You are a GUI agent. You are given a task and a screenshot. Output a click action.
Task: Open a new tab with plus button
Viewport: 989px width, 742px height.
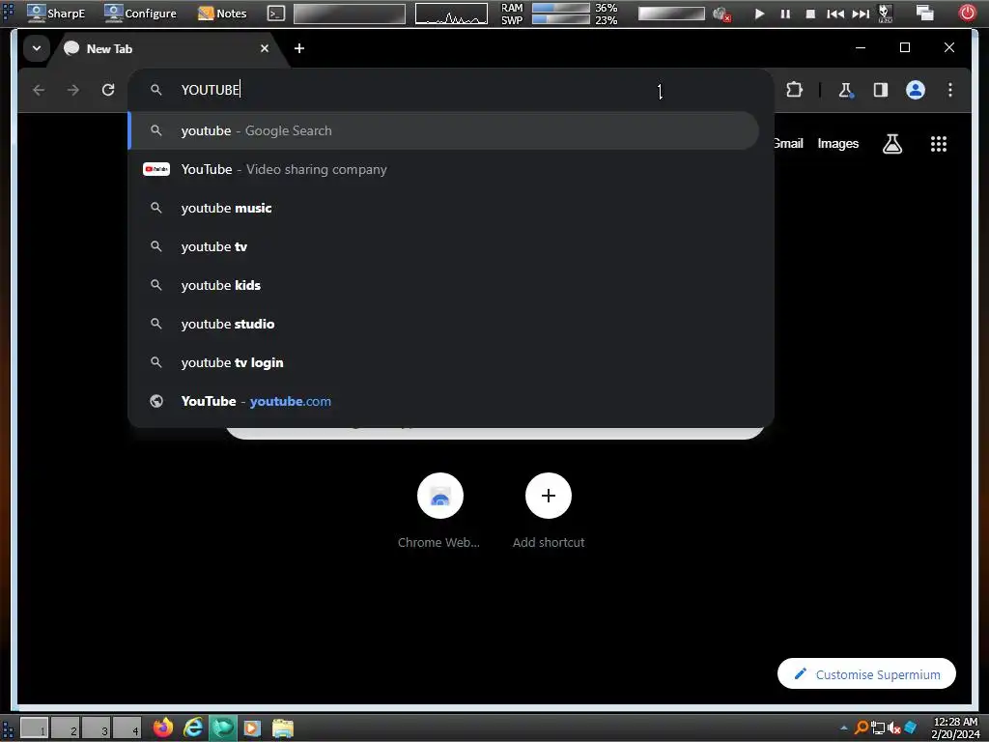[299, 48]
